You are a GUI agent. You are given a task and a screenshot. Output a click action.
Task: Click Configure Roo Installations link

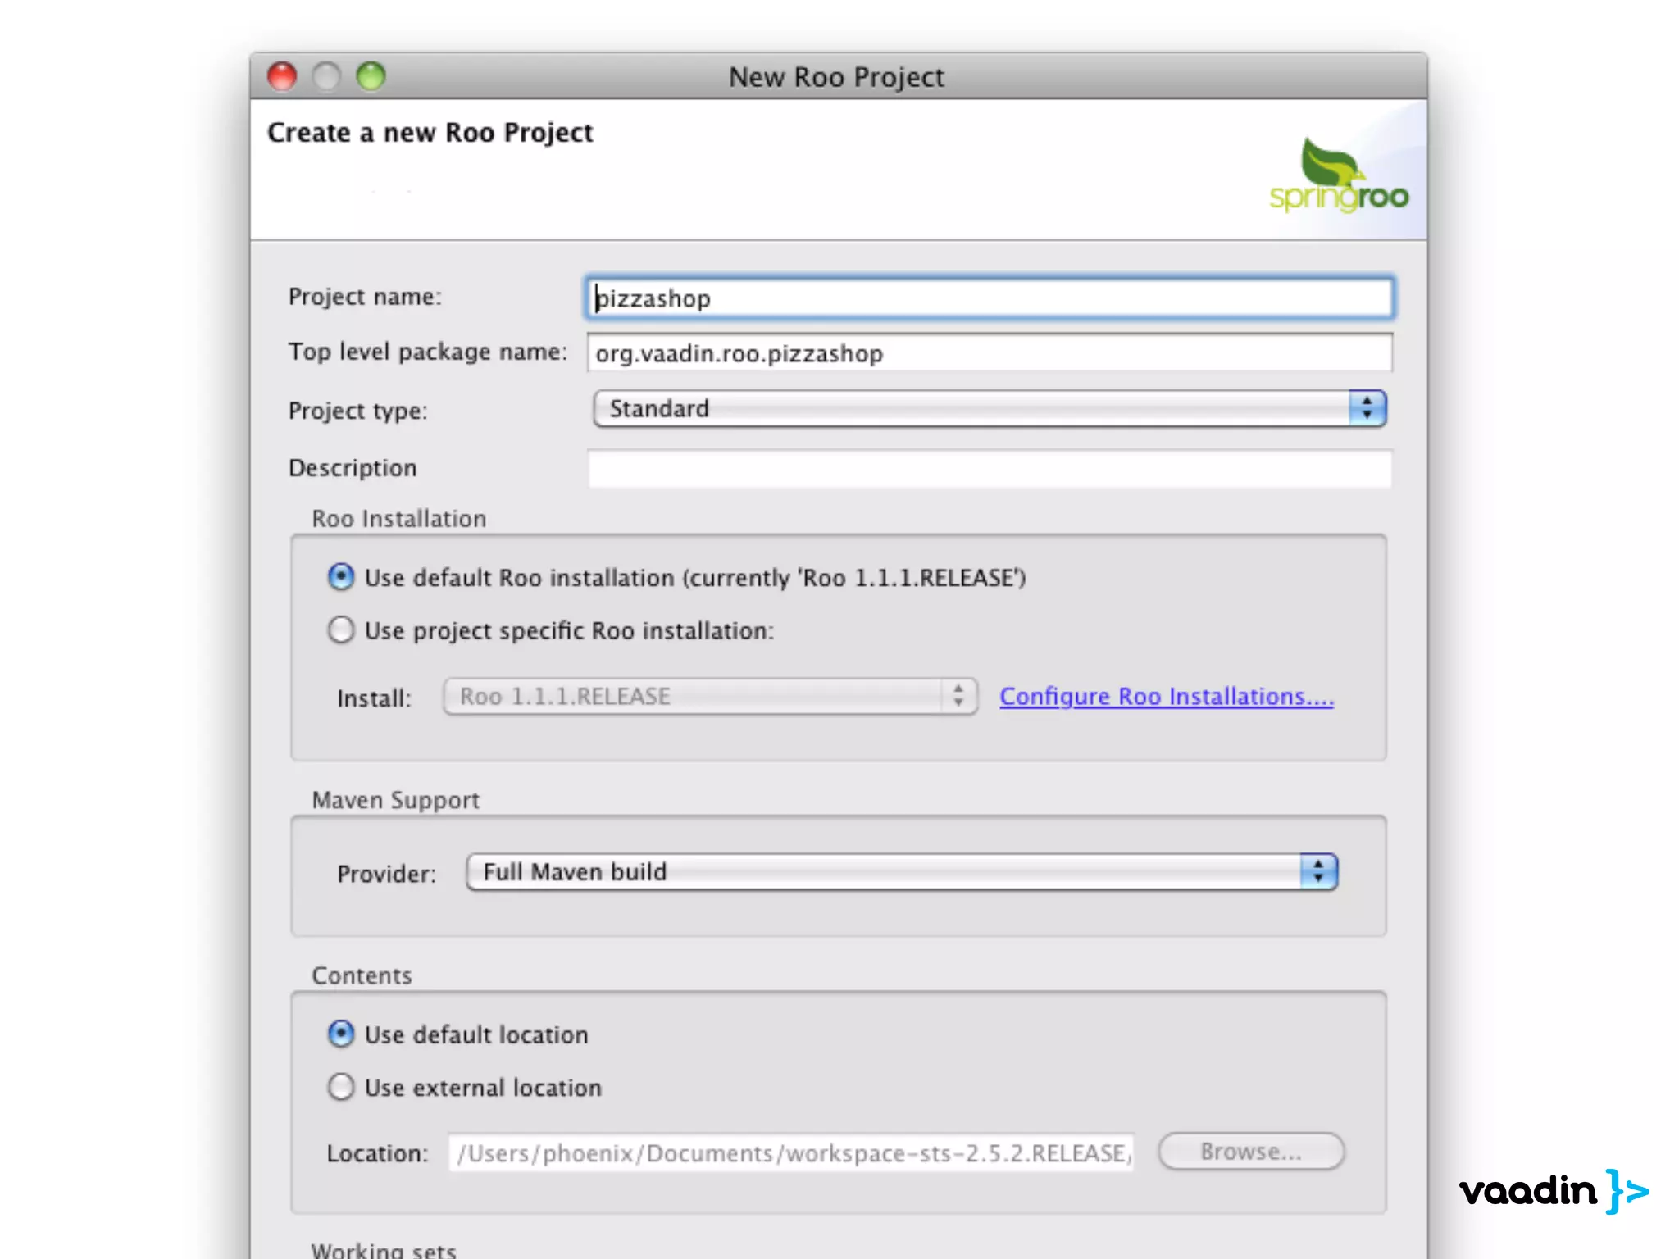coord(1166,697)
